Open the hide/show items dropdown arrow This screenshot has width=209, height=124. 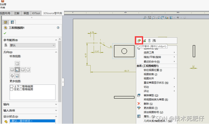[181, 17]
